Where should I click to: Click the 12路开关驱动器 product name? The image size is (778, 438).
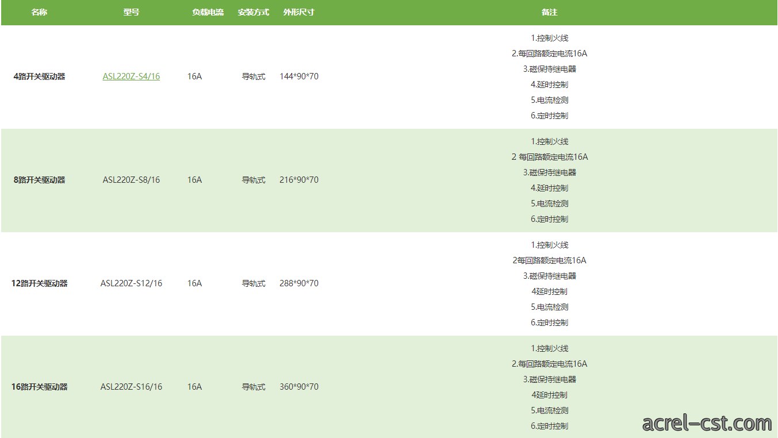(x=39, y=283)
